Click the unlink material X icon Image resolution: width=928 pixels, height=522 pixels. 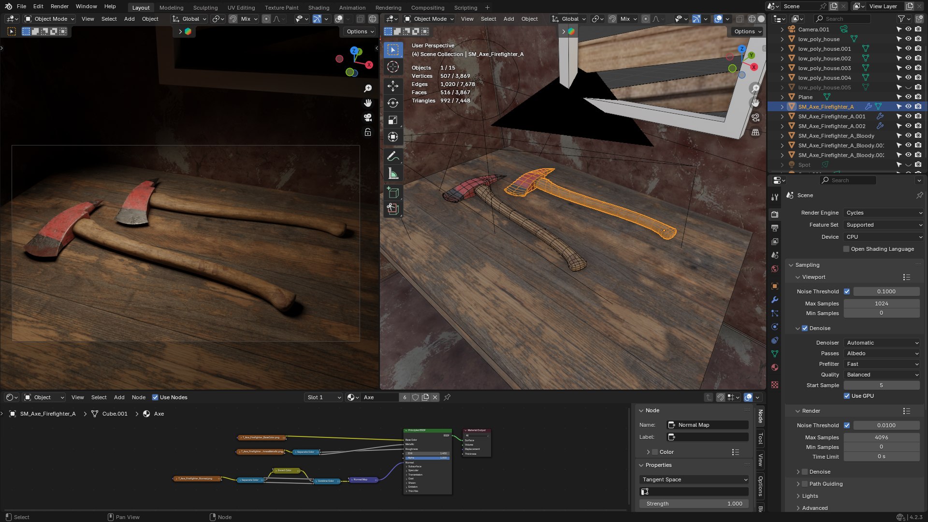pyautogui.click(x=435, y=397)
